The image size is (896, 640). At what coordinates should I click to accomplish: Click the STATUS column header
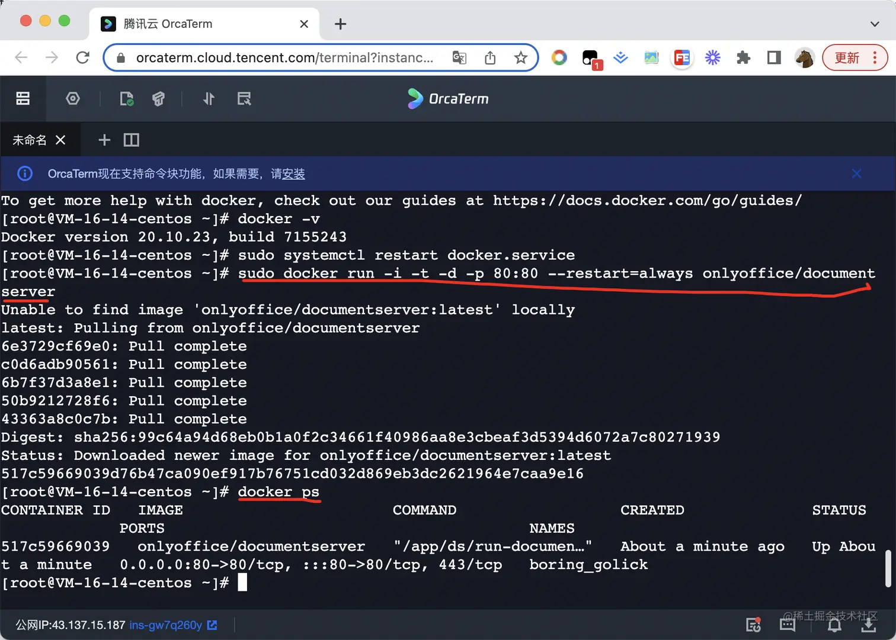pos(839,510)
